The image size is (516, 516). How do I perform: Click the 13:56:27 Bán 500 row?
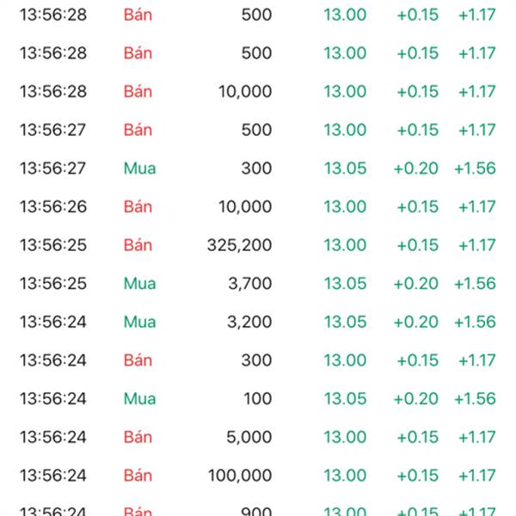[258, 130]
